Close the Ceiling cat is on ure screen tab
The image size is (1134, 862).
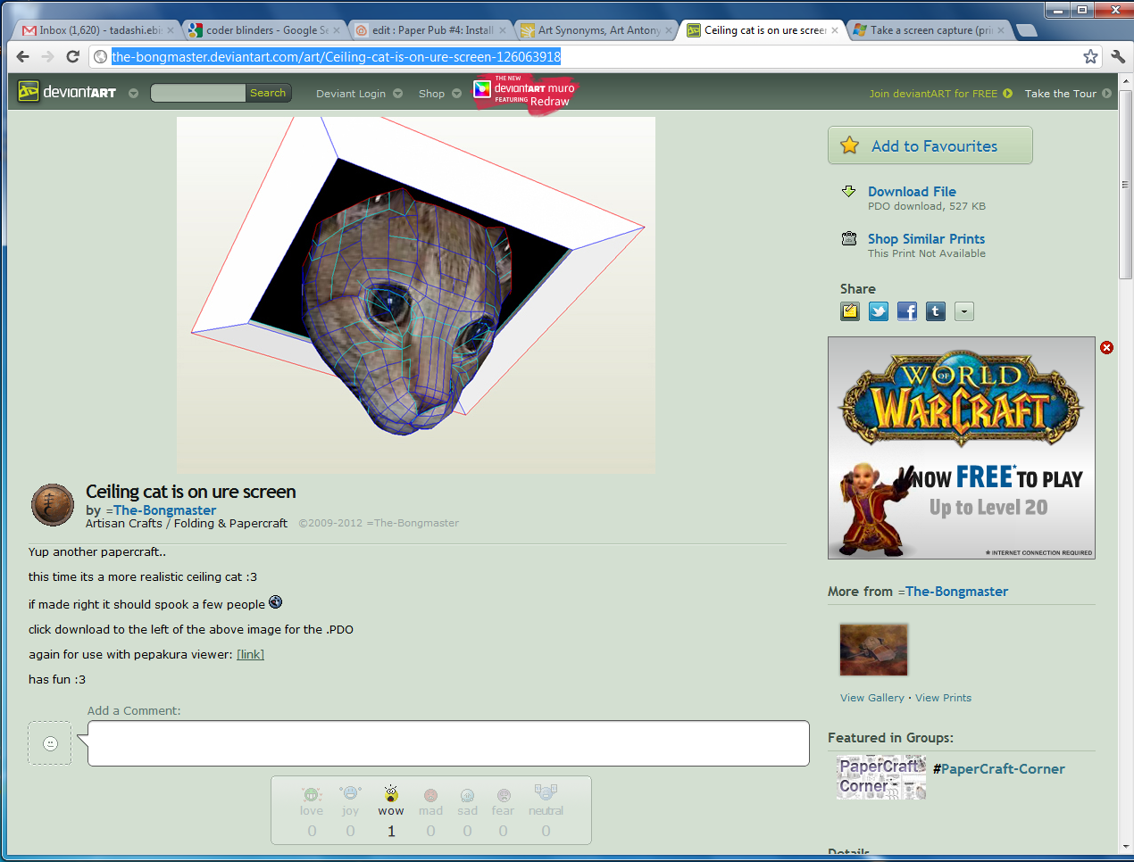(x=835, y=30)
